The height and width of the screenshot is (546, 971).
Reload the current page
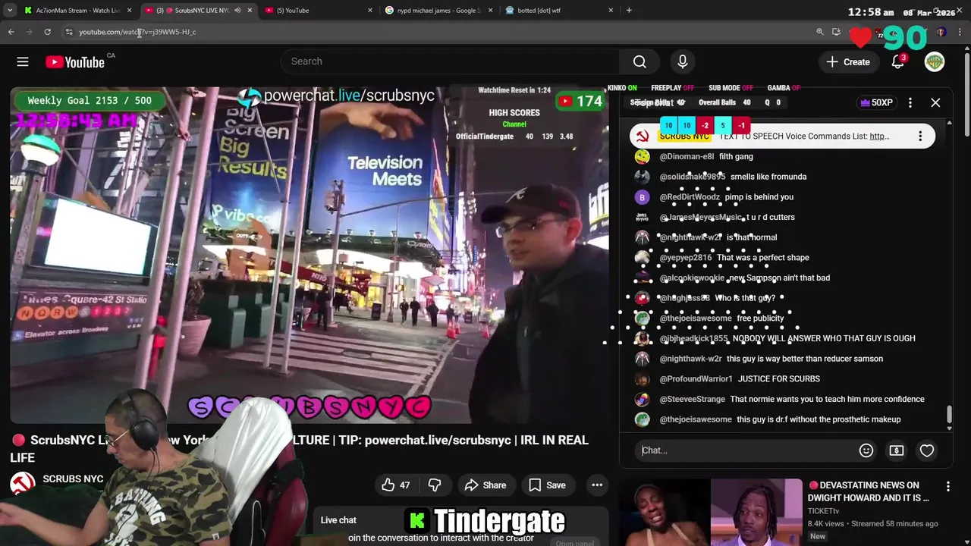(x=47, y=32)
